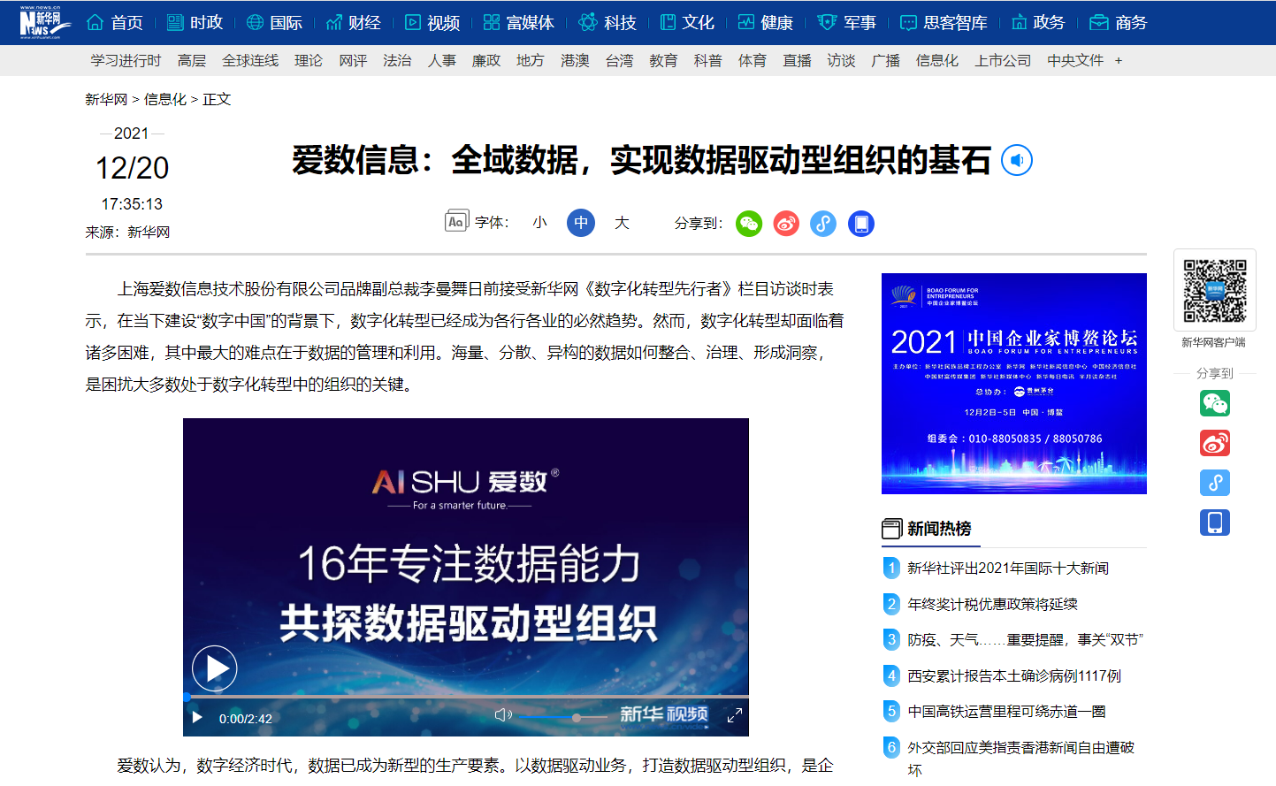Open 教育 sub-channel

coord(663,61)
